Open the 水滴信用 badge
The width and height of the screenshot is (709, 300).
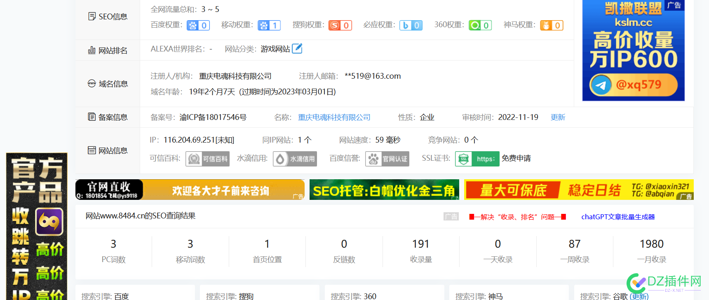click(295, 159)
